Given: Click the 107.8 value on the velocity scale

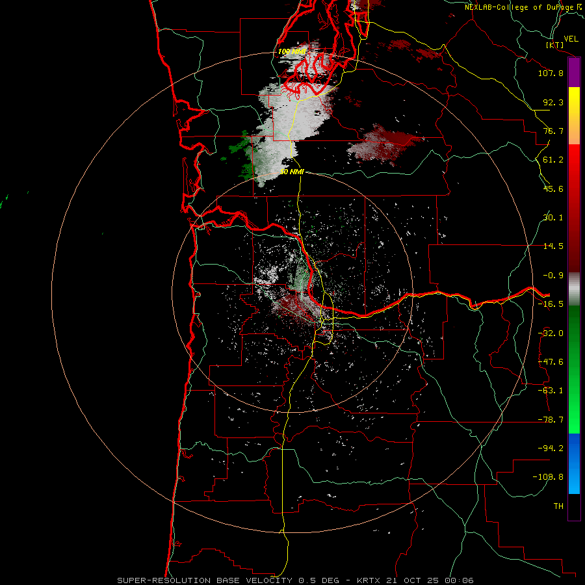Looking at the screenshot, I should 551,73.
